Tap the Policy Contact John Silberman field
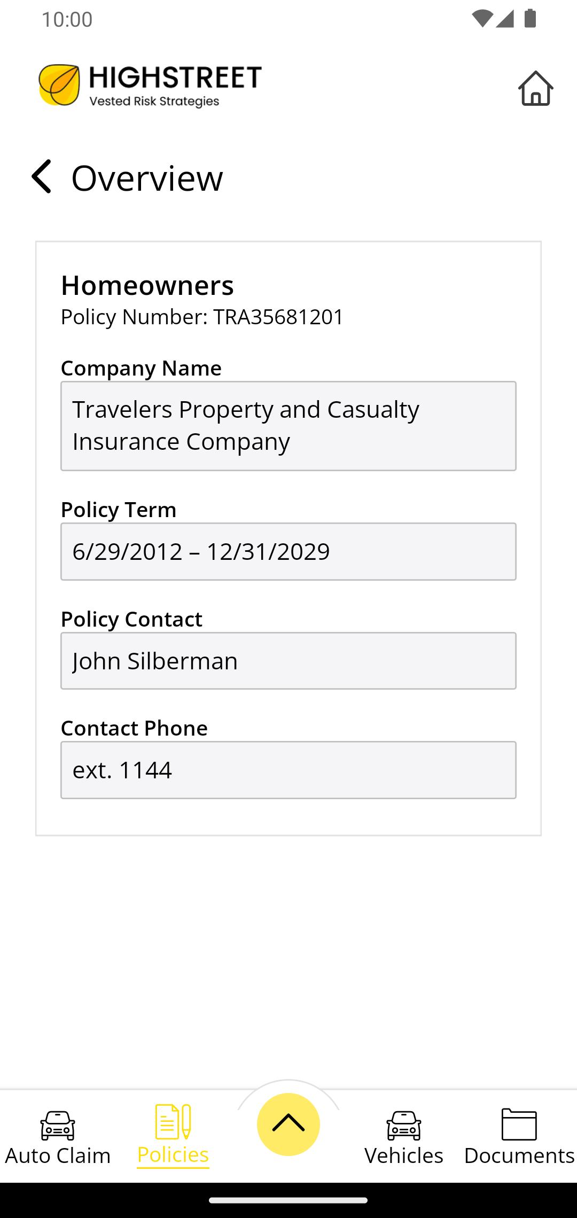 (288, 661)
